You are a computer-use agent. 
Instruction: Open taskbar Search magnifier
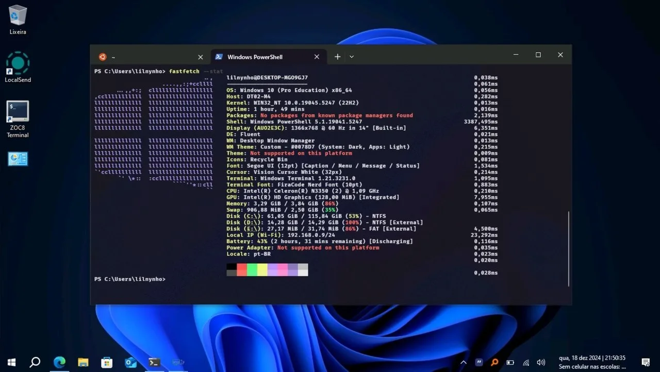coord(35,362)
